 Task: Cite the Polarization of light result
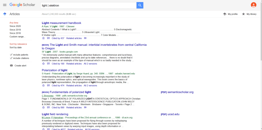click(48, 86)
